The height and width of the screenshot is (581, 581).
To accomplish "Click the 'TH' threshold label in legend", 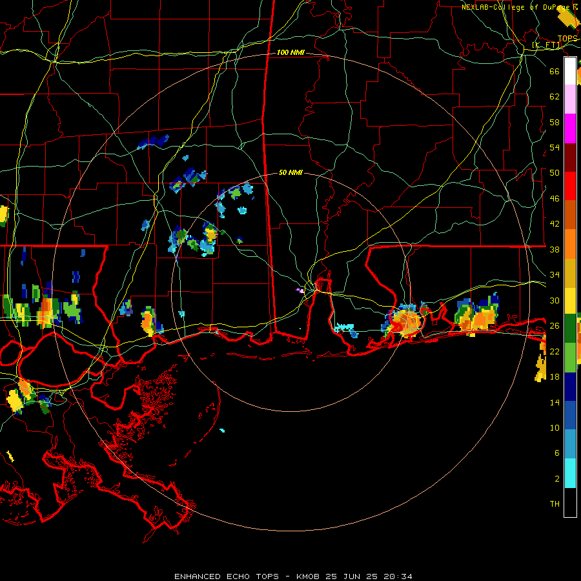I will point(555,504).
